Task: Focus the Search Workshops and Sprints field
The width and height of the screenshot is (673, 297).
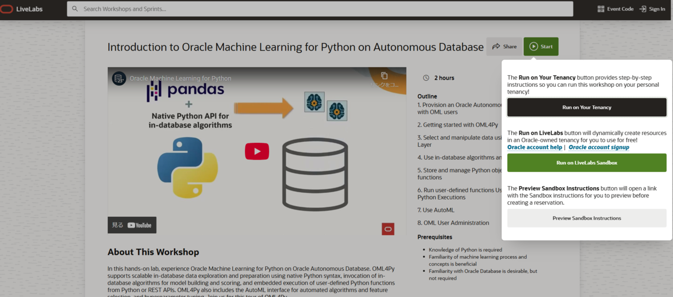Action: pos(320,9)
